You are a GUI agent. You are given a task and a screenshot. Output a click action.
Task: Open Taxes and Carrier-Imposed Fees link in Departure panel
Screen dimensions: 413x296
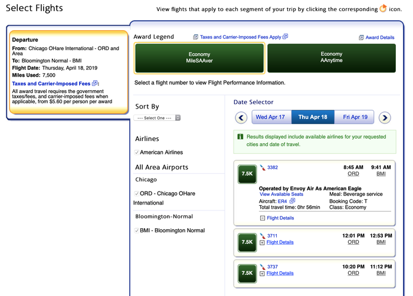[x=51, y=84]
